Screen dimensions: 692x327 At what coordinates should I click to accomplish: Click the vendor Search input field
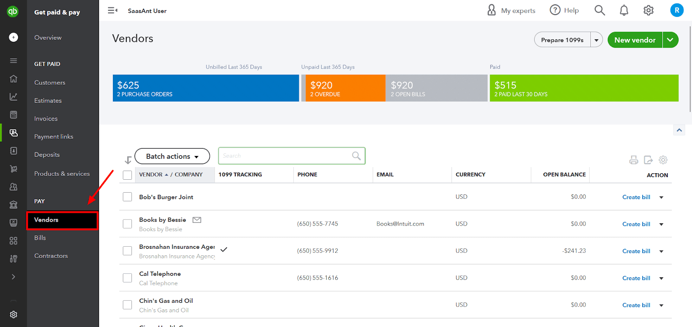[x=292, y=156]
